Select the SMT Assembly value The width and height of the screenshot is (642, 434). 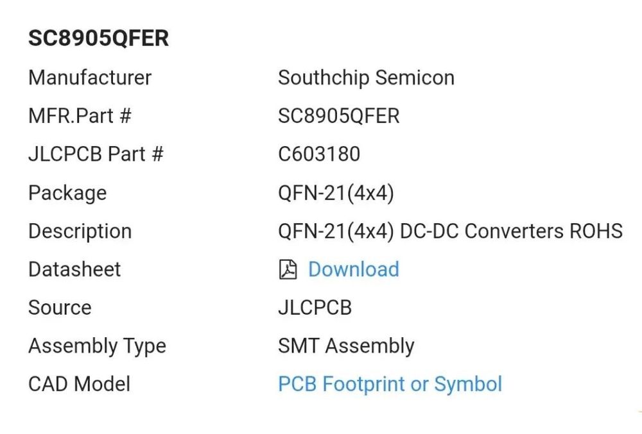(345, 346)
